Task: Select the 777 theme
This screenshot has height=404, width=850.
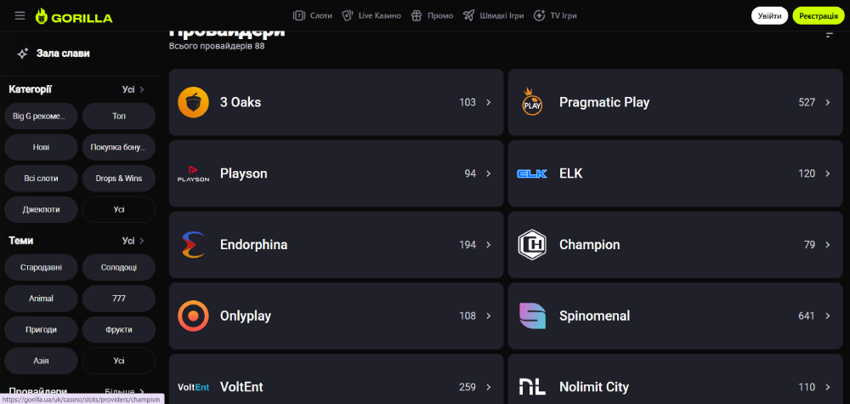Action: click(x=119, y=299)
